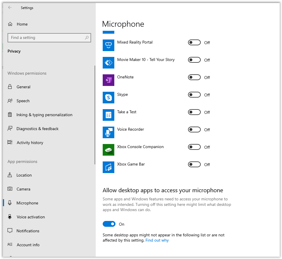Click the Mixed Reality Portal app icon
This screenshot has width=282, height=259.
(109, 45)
